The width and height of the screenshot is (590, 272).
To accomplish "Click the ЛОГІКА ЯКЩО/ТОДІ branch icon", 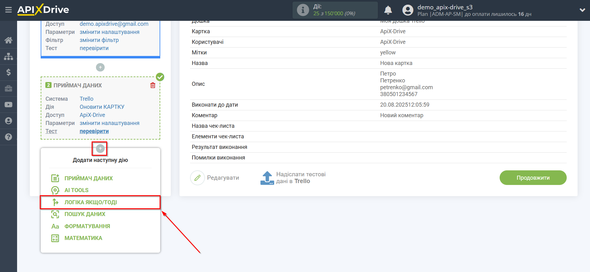I will coord(55,202).
